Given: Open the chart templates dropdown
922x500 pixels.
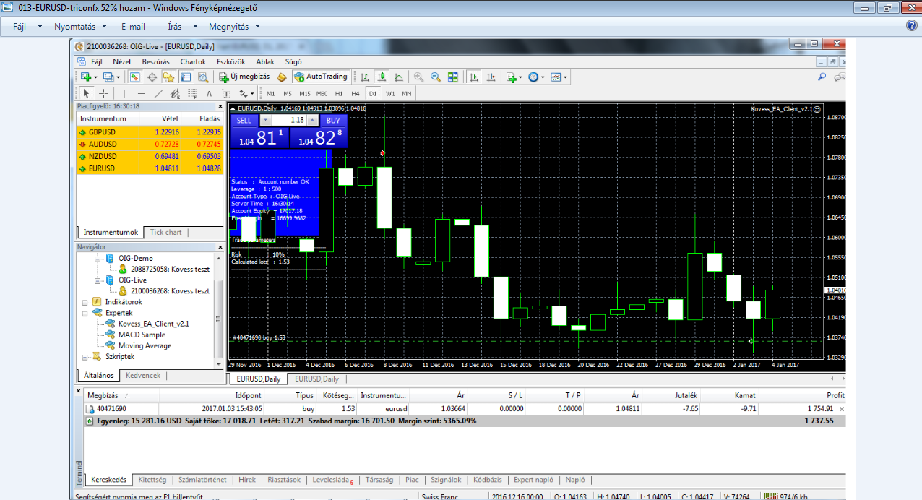Looking at the screenshot, I should [559, 77].
